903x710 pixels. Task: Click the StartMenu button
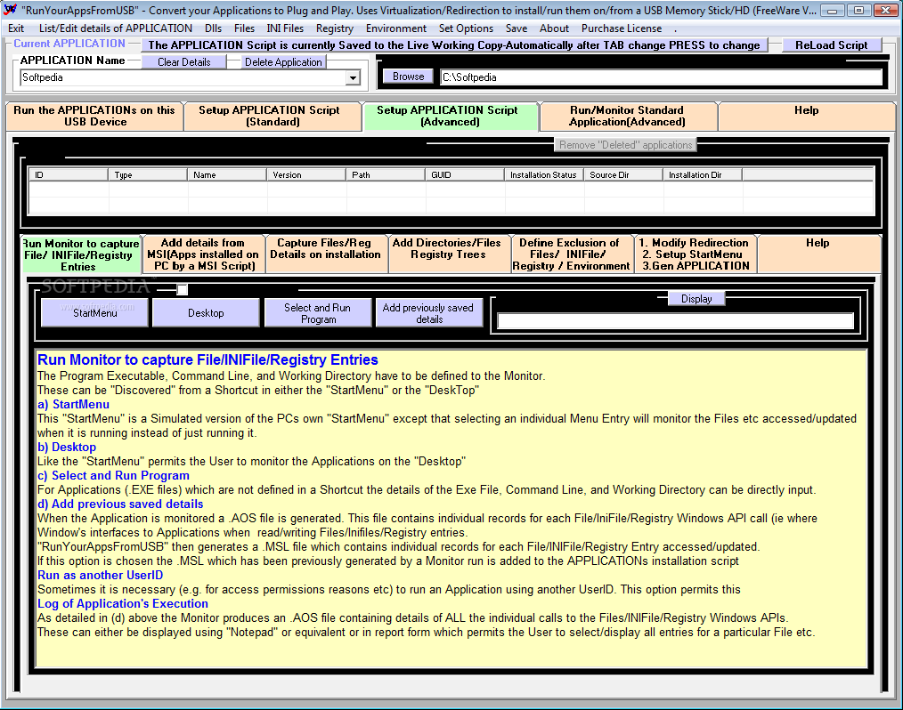coord(95,312)
